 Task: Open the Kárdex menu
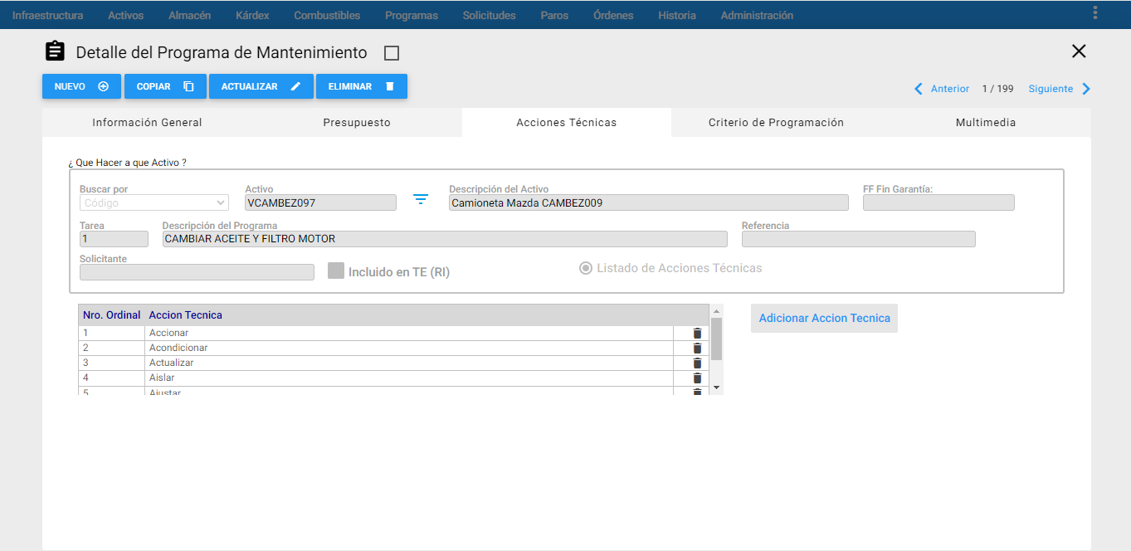(x=252, y=15)
